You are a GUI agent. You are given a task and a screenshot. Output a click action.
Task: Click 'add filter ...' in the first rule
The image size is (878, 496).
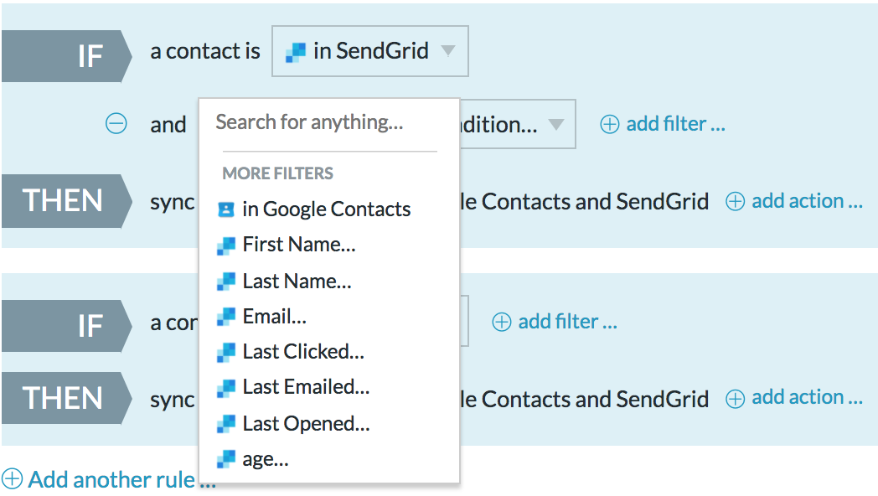coord(675,124)
